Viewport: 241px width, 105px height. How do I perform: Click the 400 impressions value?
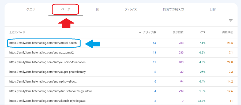point(181,62)
